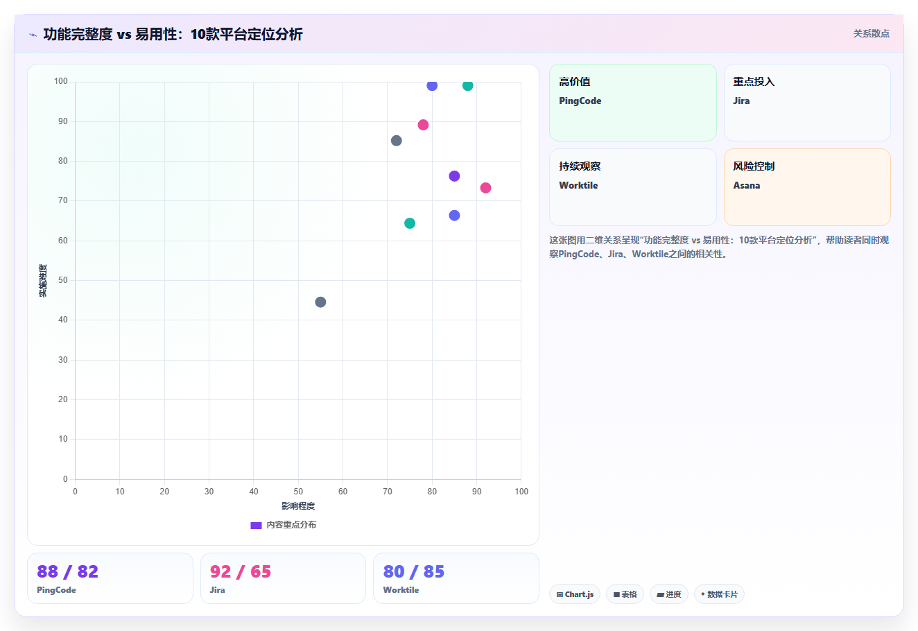Open the 高价值 PingCode card
The image size is (918, 631).
(633, 103)
